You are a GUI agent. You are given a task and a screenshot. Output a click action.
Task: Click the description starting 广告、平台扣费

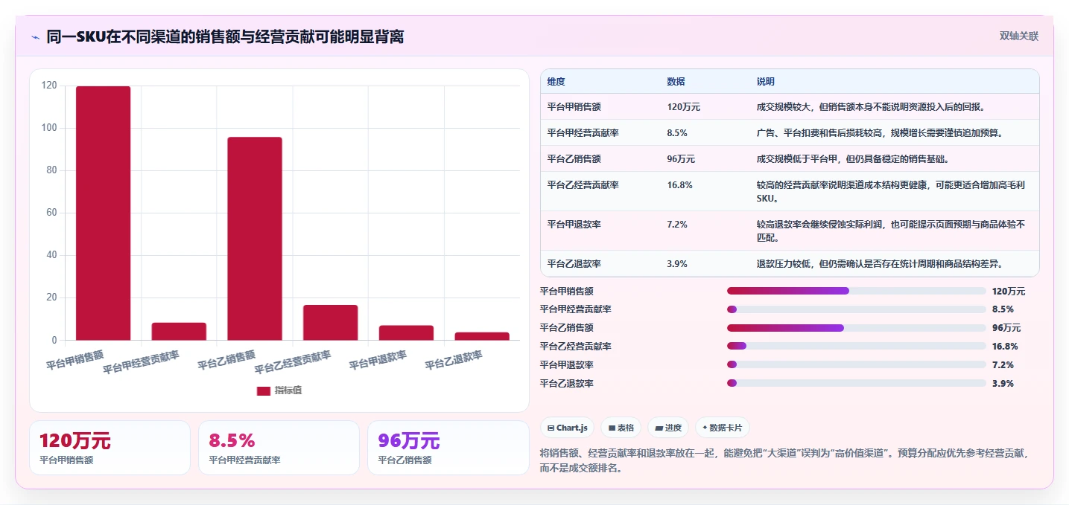879,133
